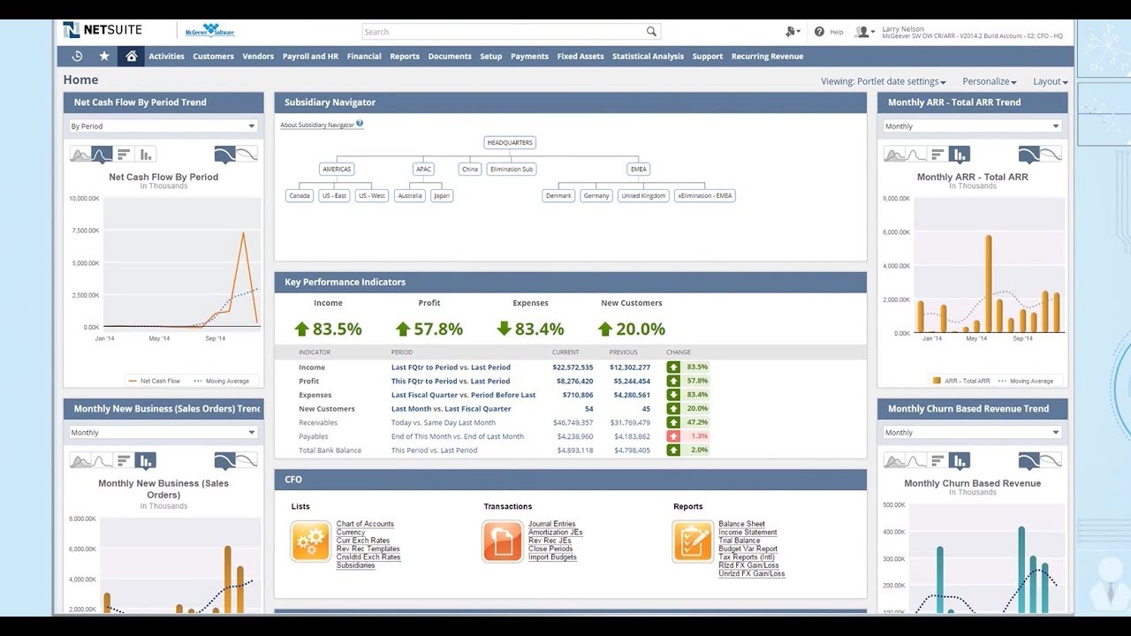This screenshot has width=1131, height=636.
Task: Open the Payroll and HR menu
Action: [310, 56]
